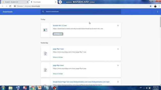Reload the downloads page
161x90 pixels.
click(10, 6)
